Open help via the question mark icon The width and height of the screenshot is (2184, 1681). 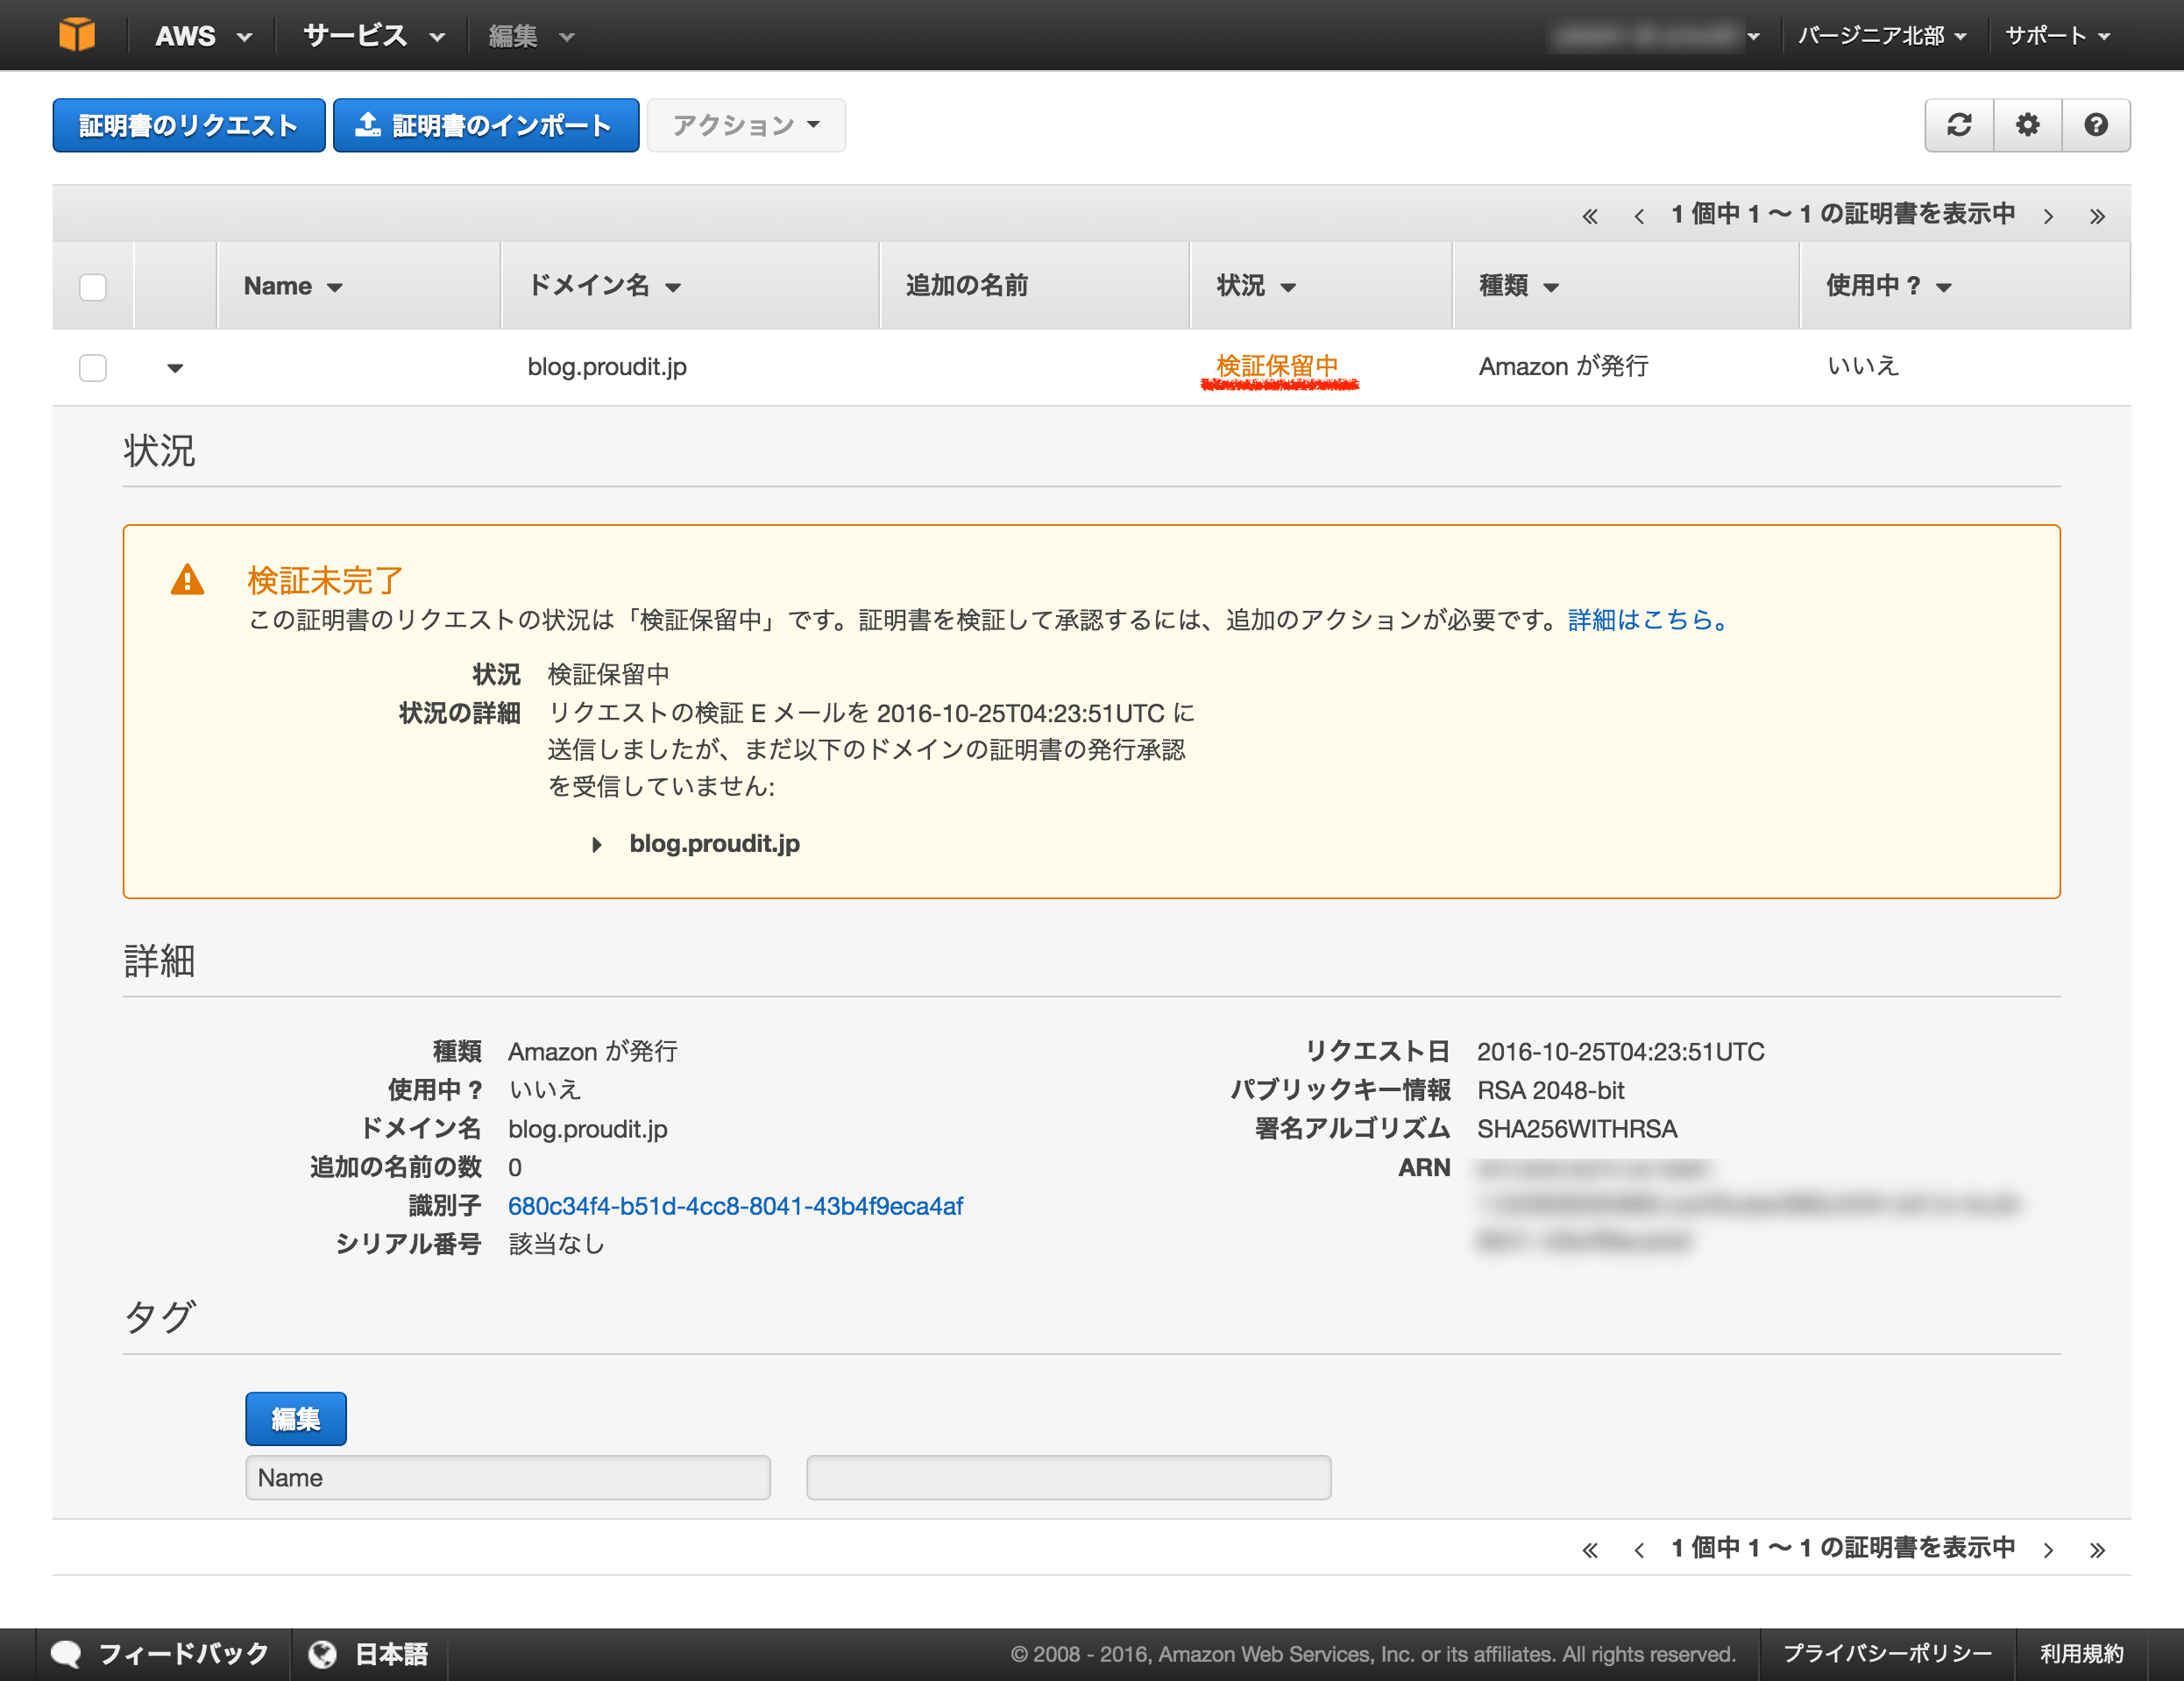pyautogui.click(x=2096, y=125)
